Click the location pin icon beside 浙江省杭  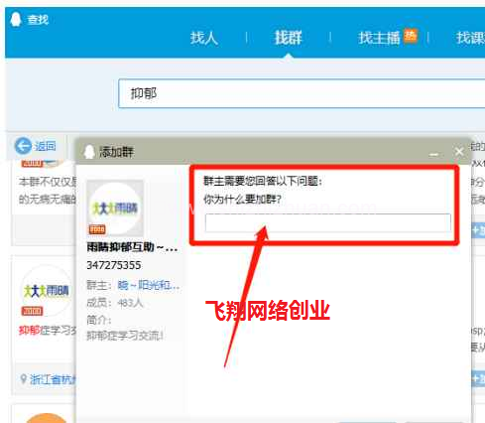23,378
